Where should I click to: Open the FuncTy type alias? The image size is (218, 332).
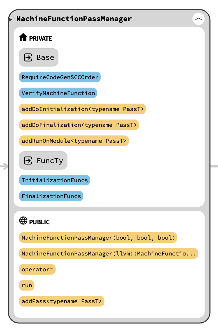point(50,161)
